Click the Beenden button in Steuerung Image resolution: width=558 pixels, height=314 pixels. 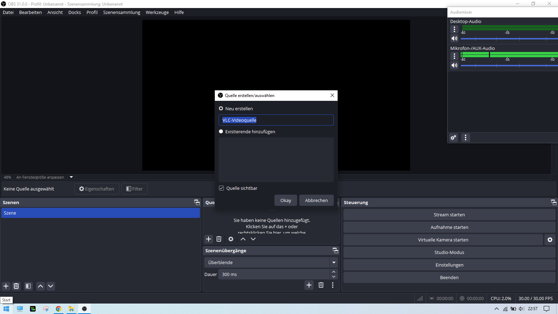(x=449, y=277)
